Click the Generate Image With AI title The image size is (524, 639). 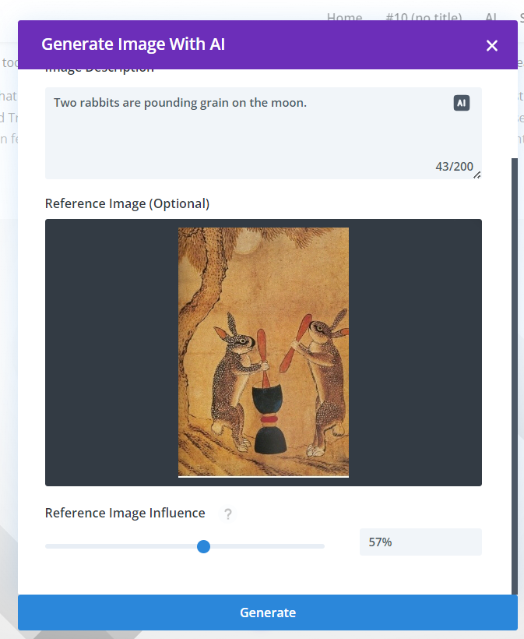point(133,44)
